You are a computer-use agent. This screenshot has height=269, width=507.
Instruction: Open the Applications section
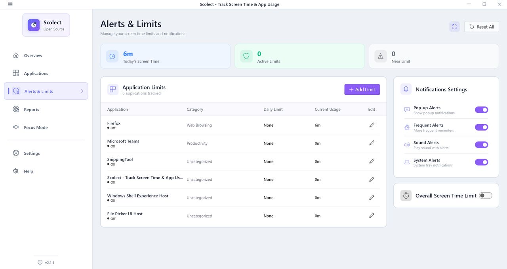coord(46,73)
